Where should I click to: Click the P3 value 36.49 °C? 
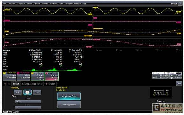point(78,53)
